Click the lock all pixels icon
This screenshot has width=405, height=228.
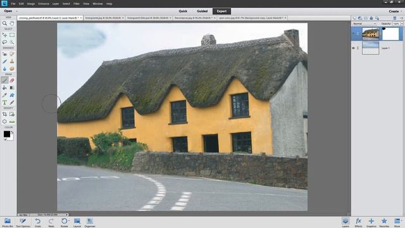pyautogui.click(x=371, y=18)
